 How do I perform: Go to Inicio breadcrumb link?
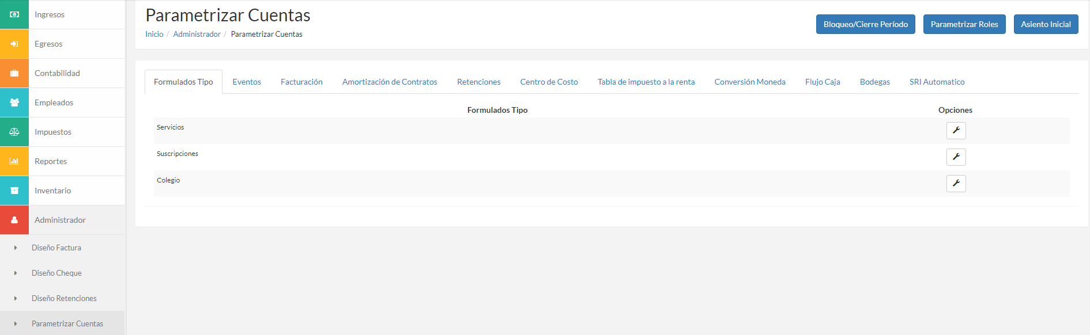[154, 34]
